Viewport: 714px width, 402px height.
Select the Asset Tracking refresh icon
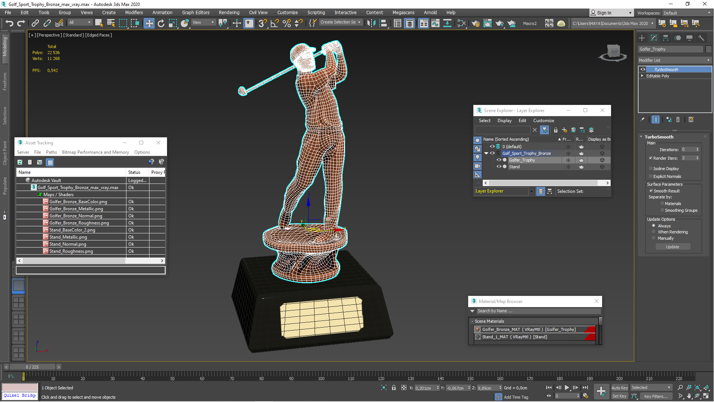click(20, 162)
